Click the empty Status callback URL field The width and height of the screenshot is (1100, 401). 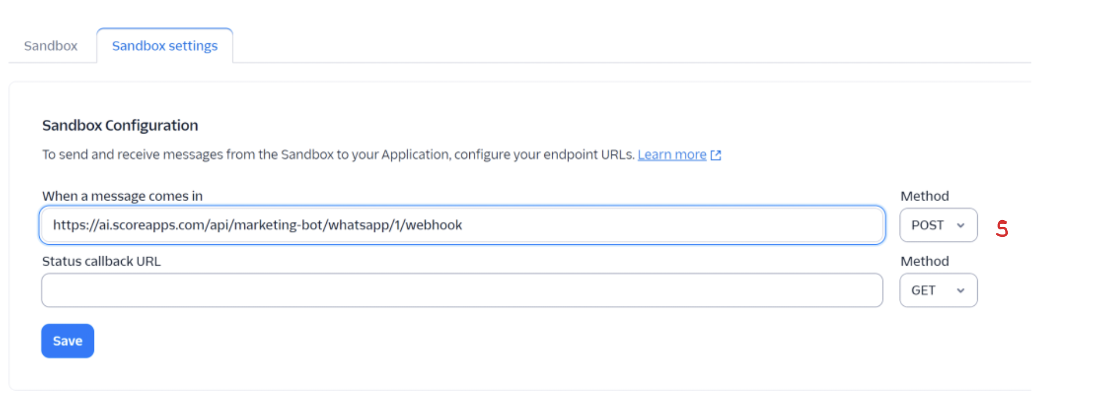click(x=461, y=290)
